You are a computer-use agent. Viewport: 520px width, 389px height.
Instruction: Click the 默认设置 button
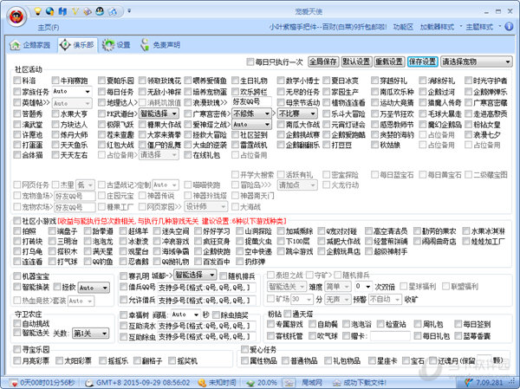coord(356,62)
